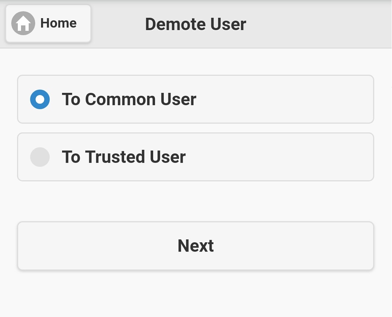Screen dimensions: 392x317
Task: Click the header bar right of the title
Action: tap(319, 24)
